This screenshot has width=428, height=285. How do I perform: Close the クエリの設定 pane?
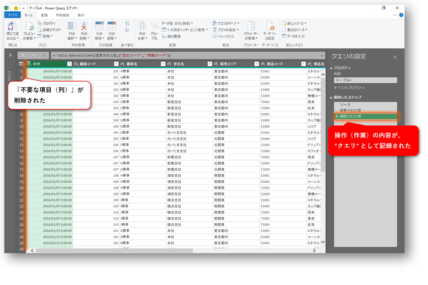point(395,57)
